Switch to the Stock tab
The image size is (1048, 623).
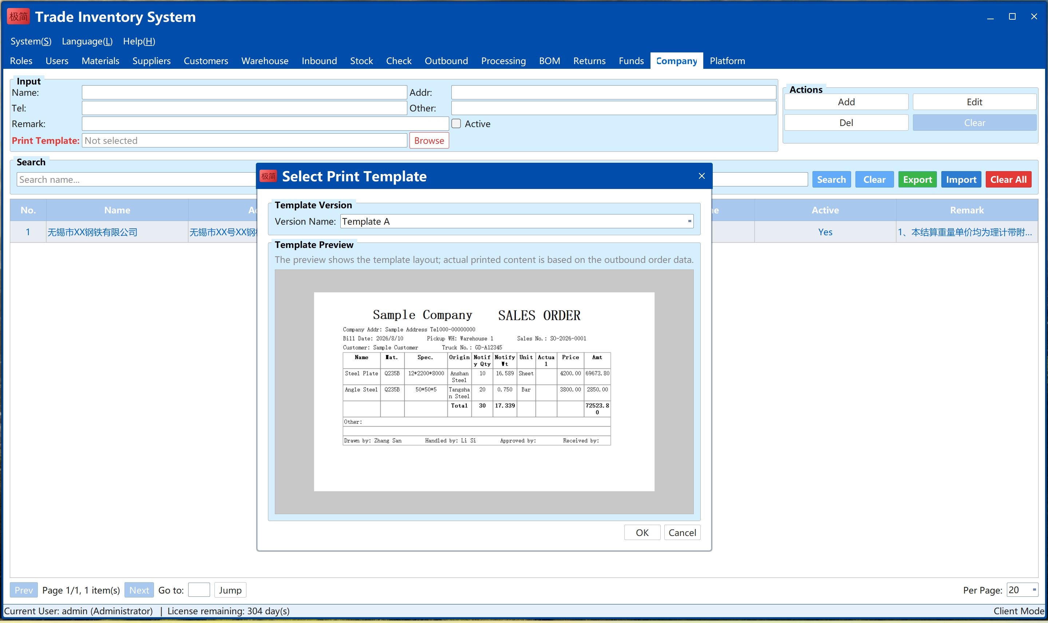(x=361, y=61)
